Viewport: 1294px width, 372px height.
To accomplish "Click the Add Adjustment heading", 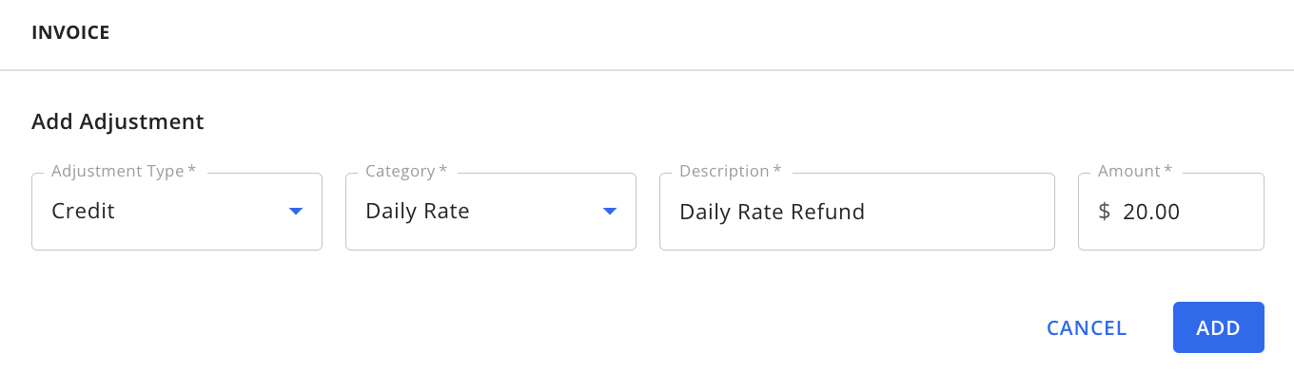I will tap(118, 121).
